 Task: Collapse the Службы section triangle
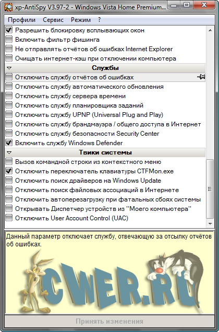coord(9,68)
